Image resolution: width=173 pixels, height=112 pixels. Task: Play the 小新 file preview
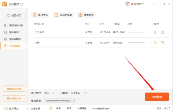[156, 42]
